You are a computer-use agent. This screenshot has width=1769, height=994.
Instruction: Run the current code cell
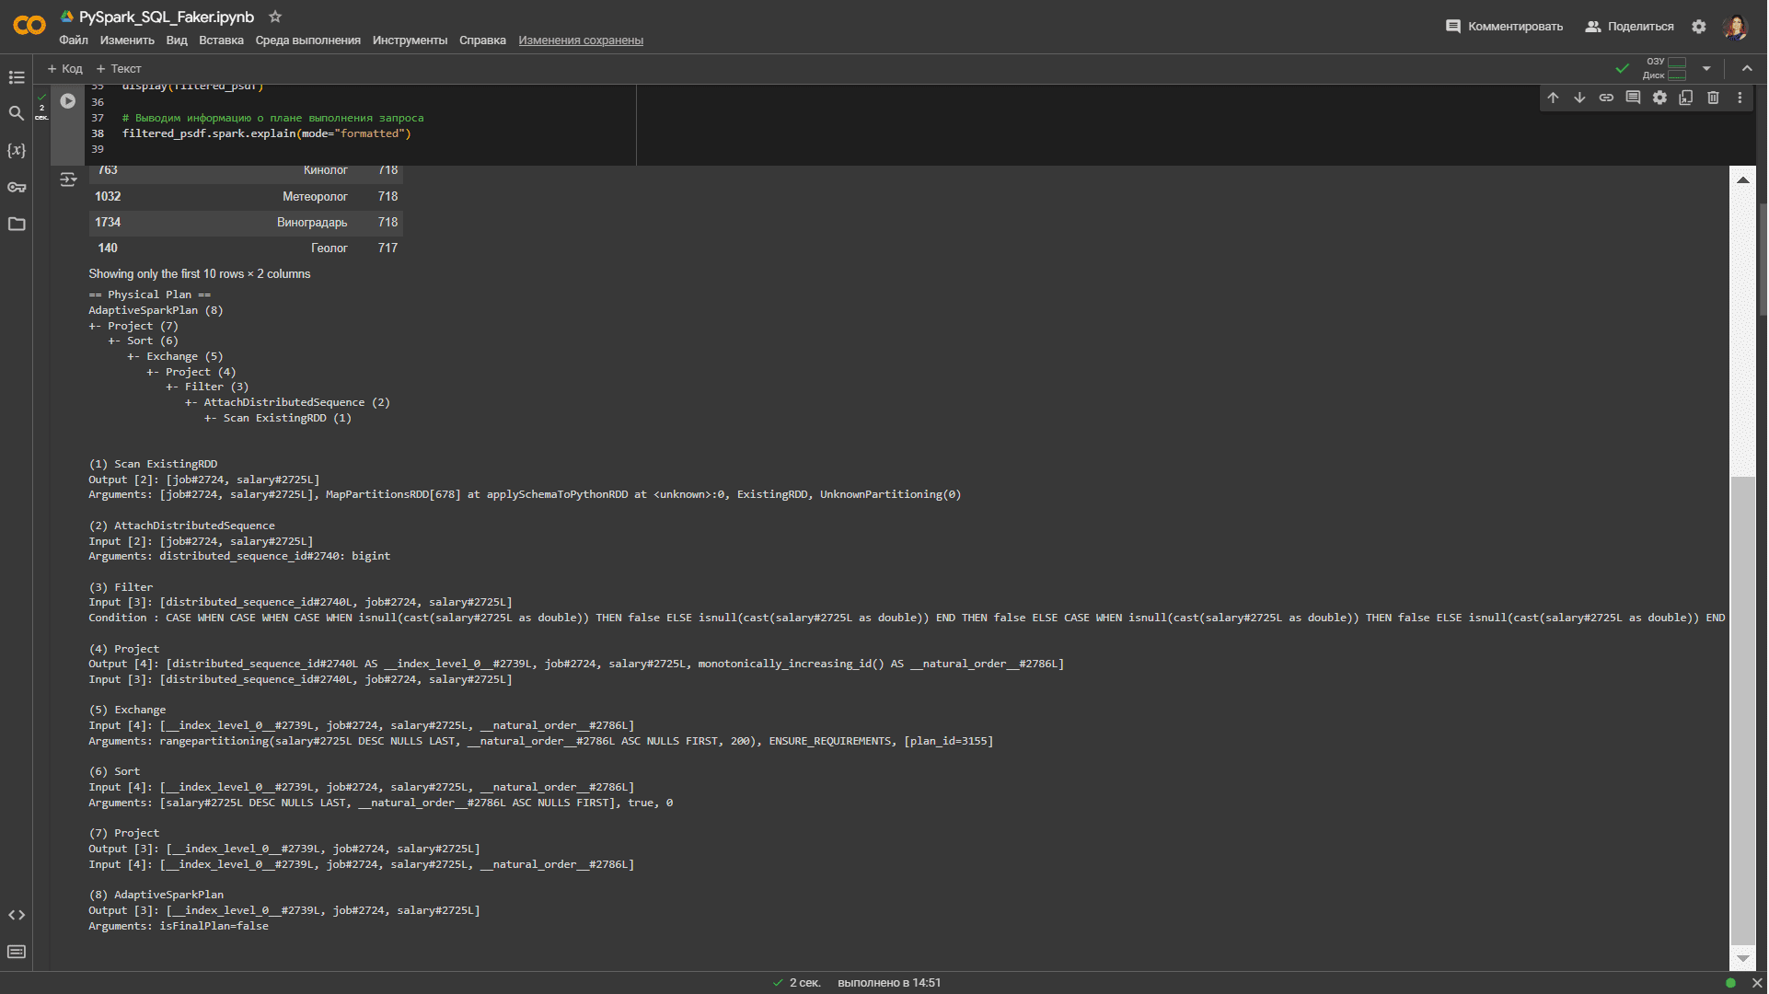point(68,101)
